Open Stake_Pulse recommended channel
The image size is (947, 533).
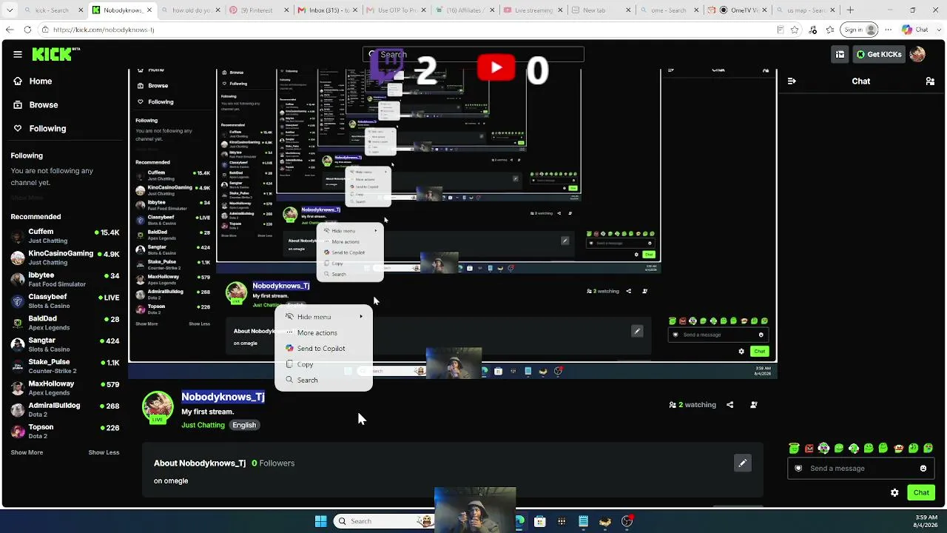[65, 366]
